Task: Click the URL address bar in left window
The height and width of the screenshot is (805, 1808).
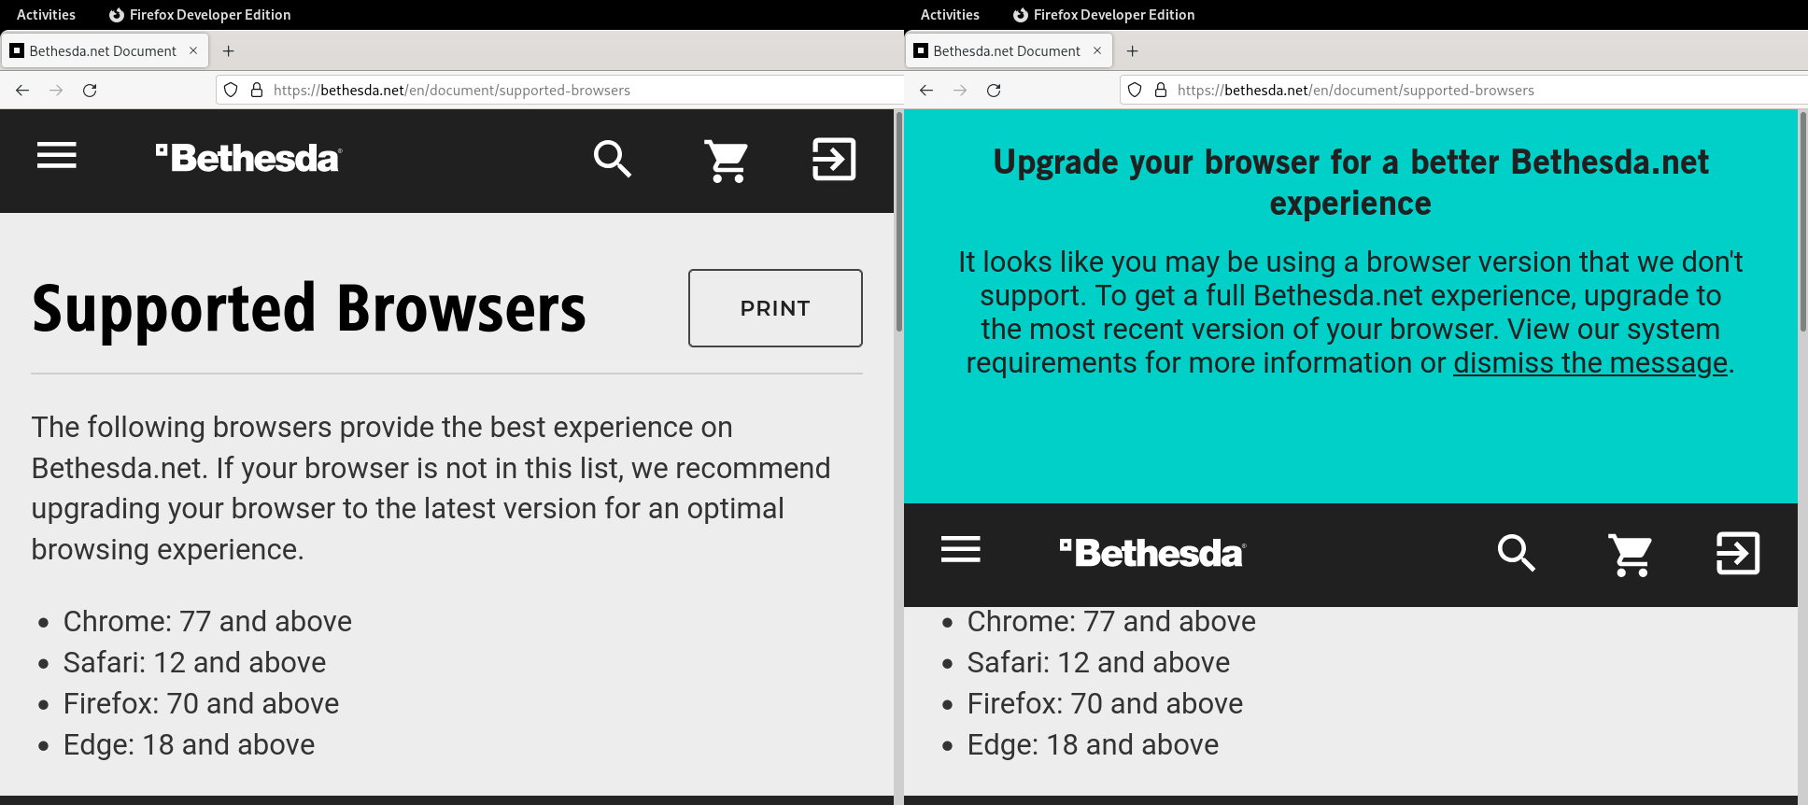Action: coord(560,91)
